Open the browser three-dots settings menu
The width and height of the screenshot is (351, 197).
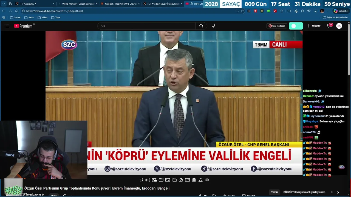329,11
